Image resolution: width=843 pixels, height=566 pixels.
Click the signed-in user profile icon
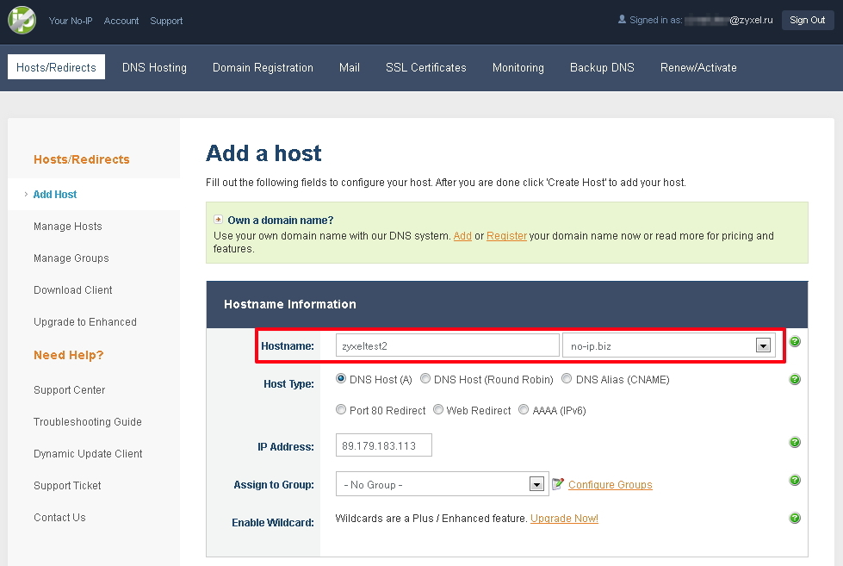(x=623, y=19)
